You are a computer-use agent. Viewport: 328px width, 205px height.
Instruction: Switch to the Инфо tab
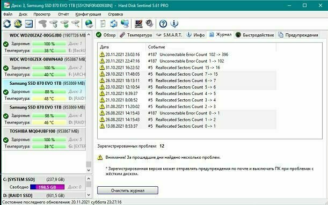(195, 35)
